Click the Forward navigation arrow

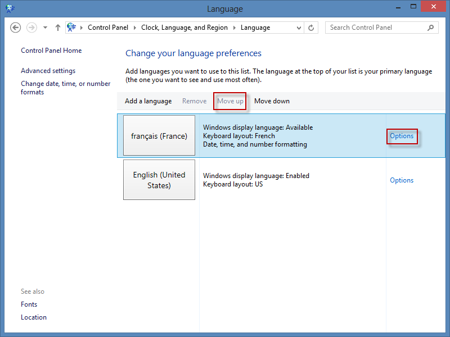tap(32, 28)
